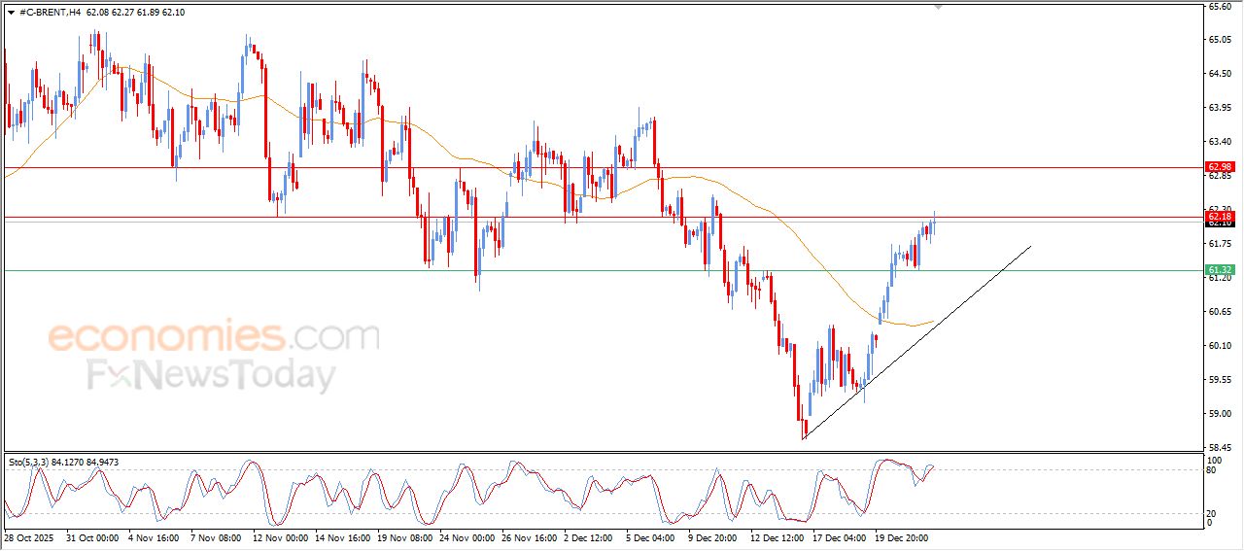Select the green 61.32 price level tag
Screen dimensions: 1244x551
pos(1220,269)
